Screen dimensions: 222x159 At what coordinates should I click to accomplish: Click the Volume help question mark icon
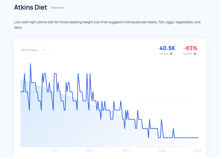click(171, 54)
